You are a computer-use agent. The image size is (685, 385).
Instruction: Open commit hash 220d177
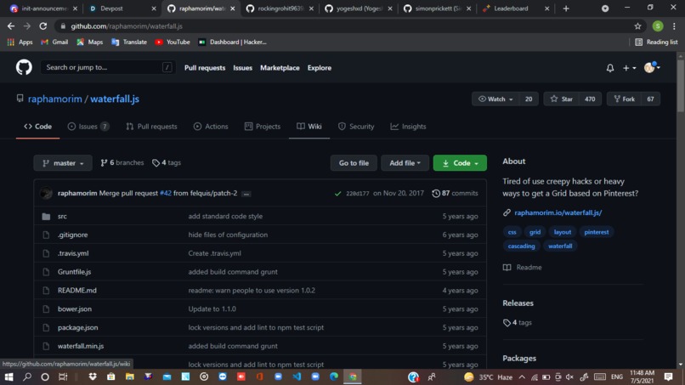(357, 194)
